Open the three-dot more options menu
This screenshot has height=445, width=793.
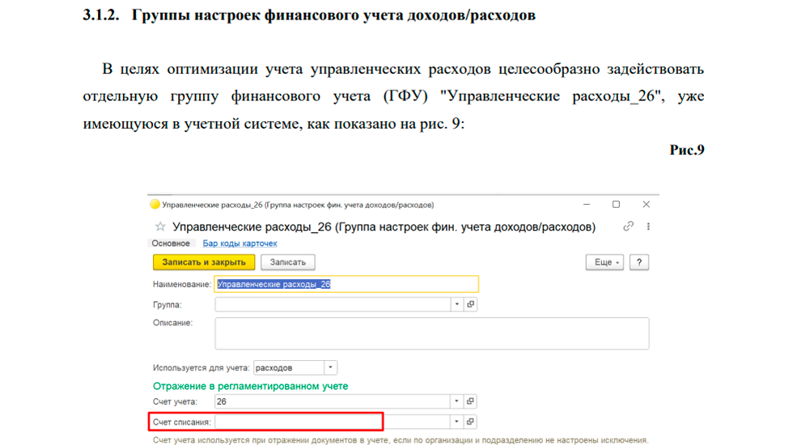pos(648,227)
